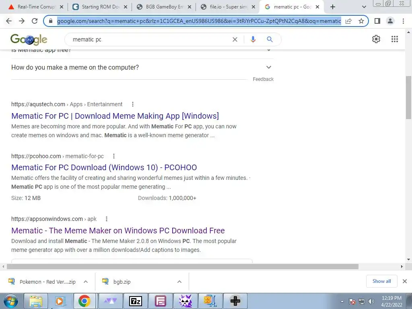Close the Real-Time Corrupt tab
The height and width of the screenshot is (309, 412).
(x=62, y=7)
